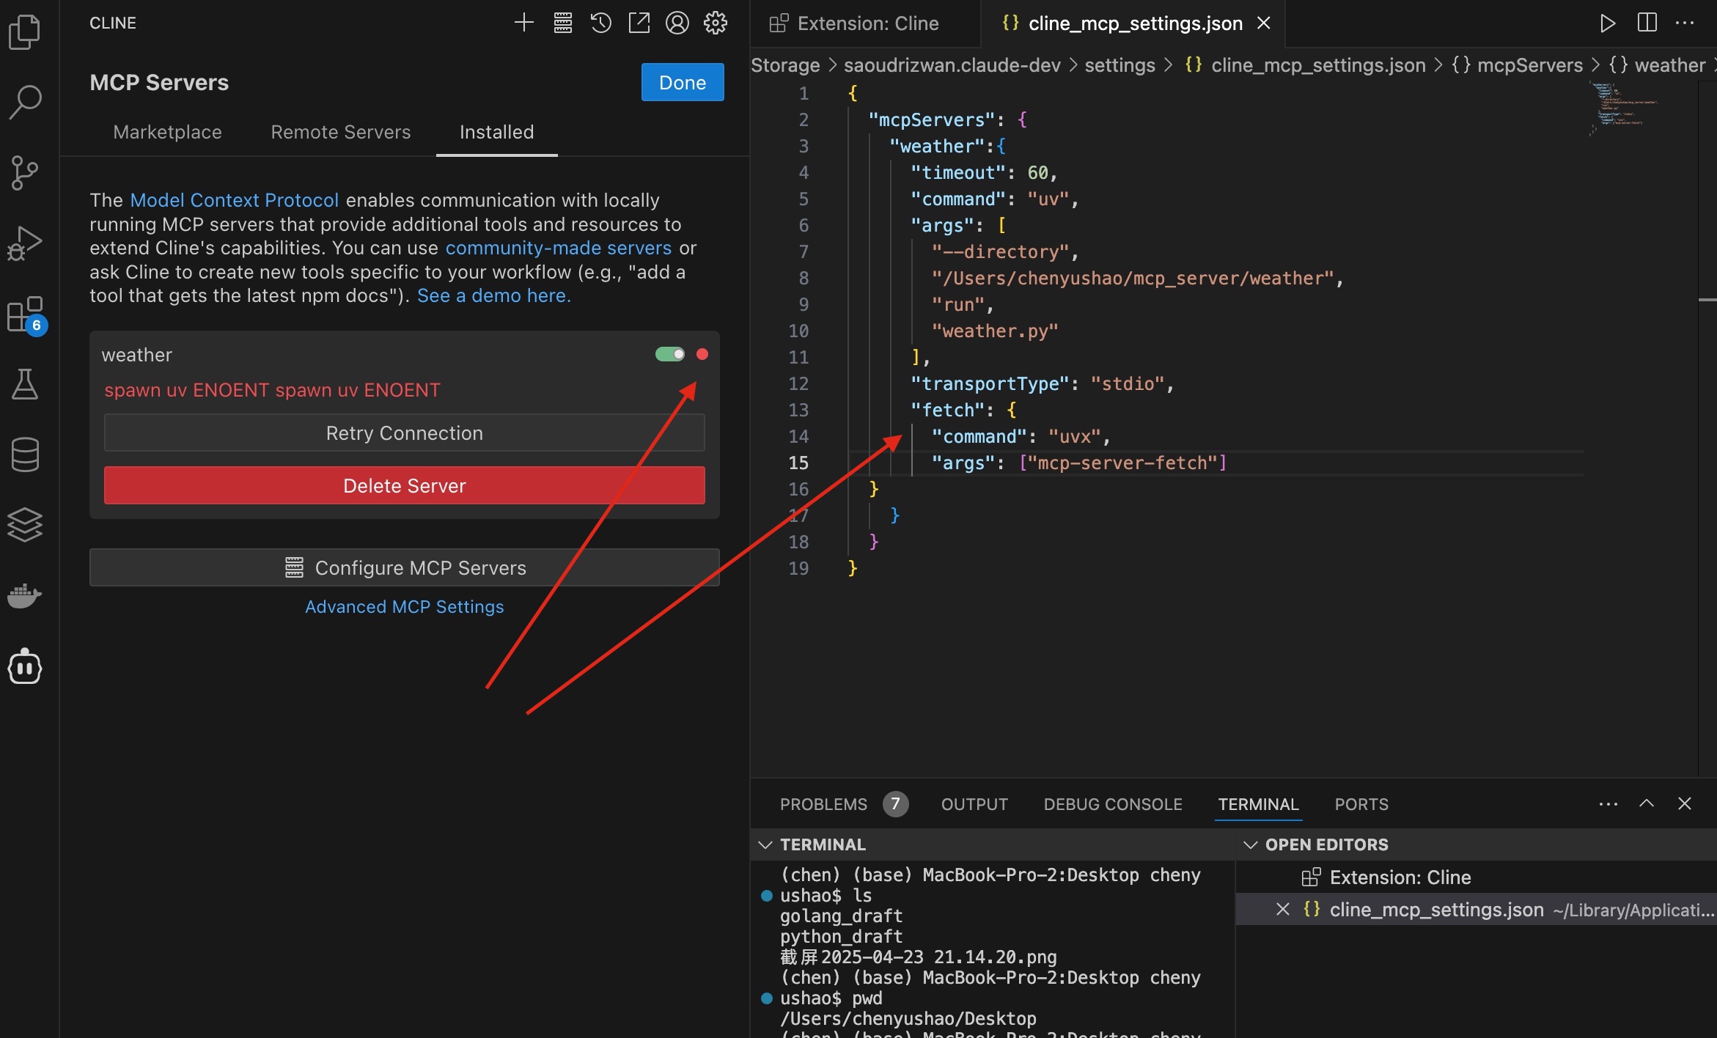Screen dimensions: 1717x1038
Task: Click Retry Connection button
Action: tap(404, 432)
